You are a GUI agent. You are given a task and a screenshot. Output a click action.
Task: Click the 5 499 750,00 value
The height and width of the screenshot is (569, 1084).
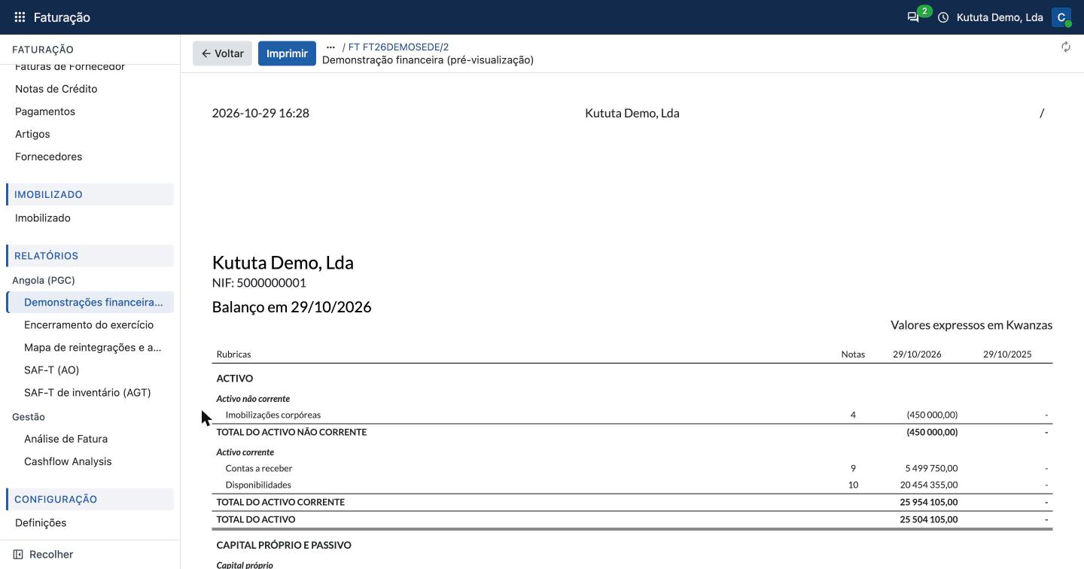pyautogui.click(x=931, y=468)
